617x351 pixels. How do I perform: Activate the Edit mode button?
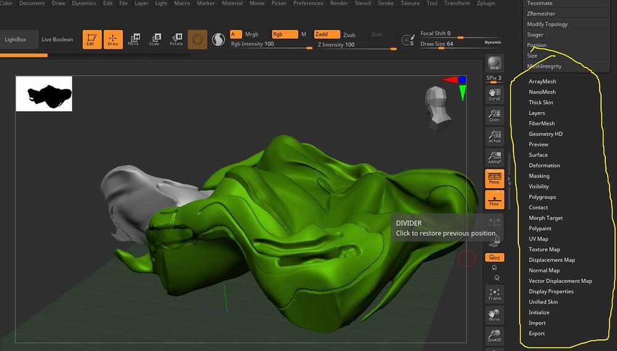pyautogui.click(x=93, y=39)
